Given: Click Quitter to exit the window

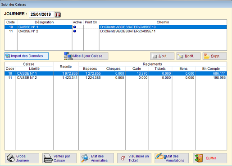Looking at the screenshot, I should click(x=210, y=158).
